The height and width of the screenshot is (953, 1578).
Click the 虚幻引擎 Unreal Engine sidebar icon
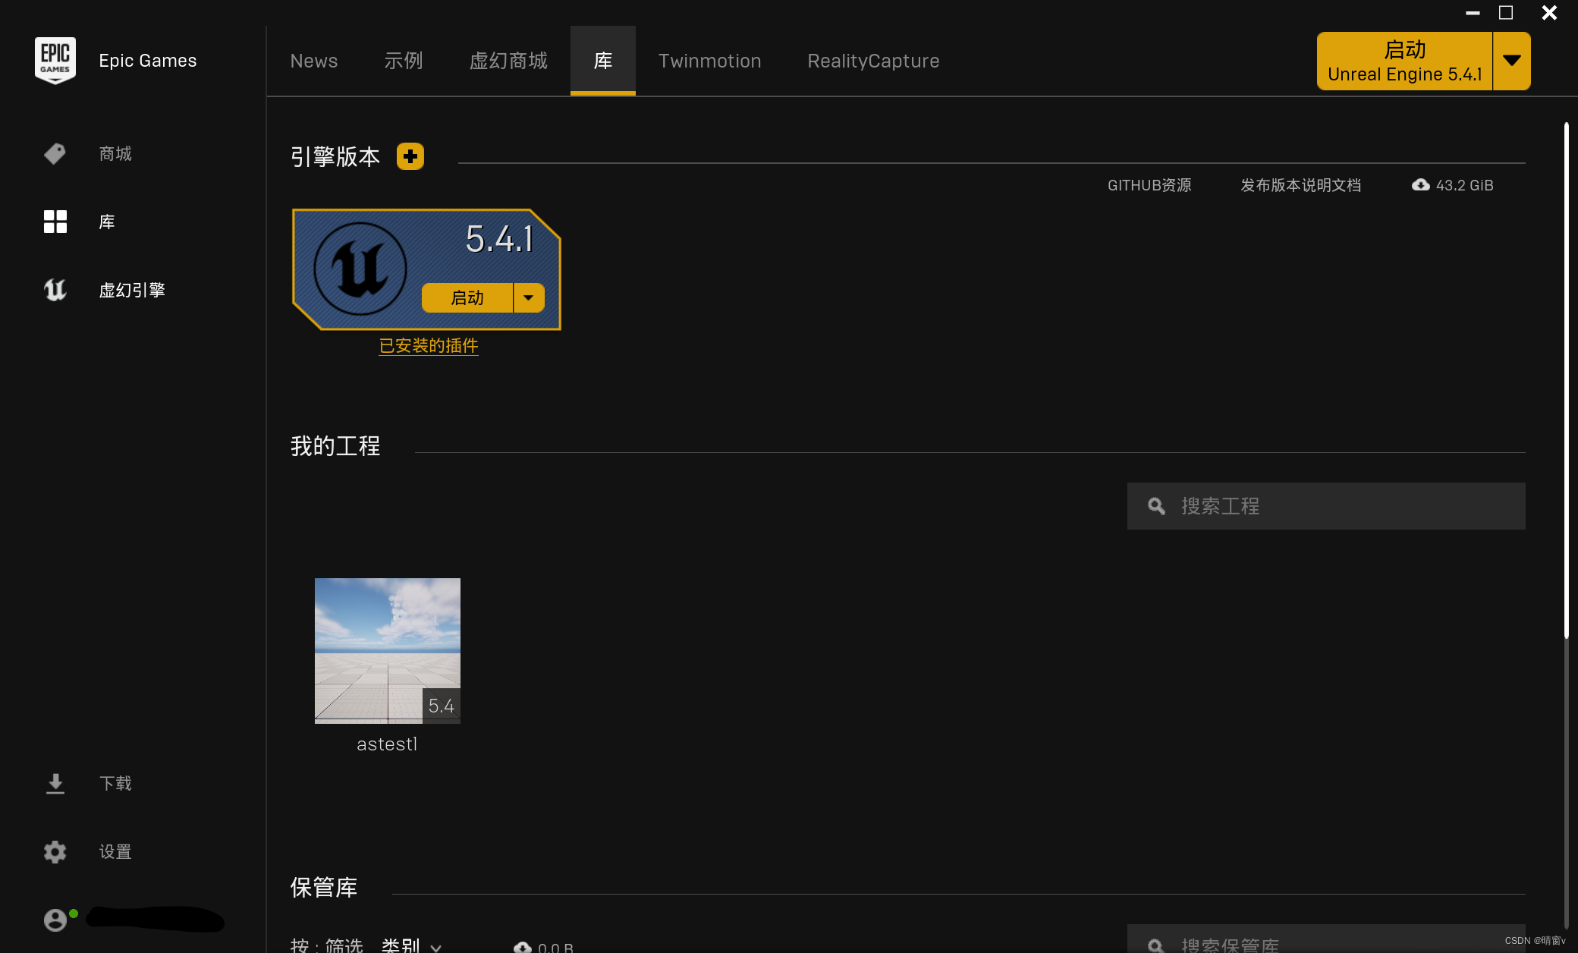coord(55,289)
